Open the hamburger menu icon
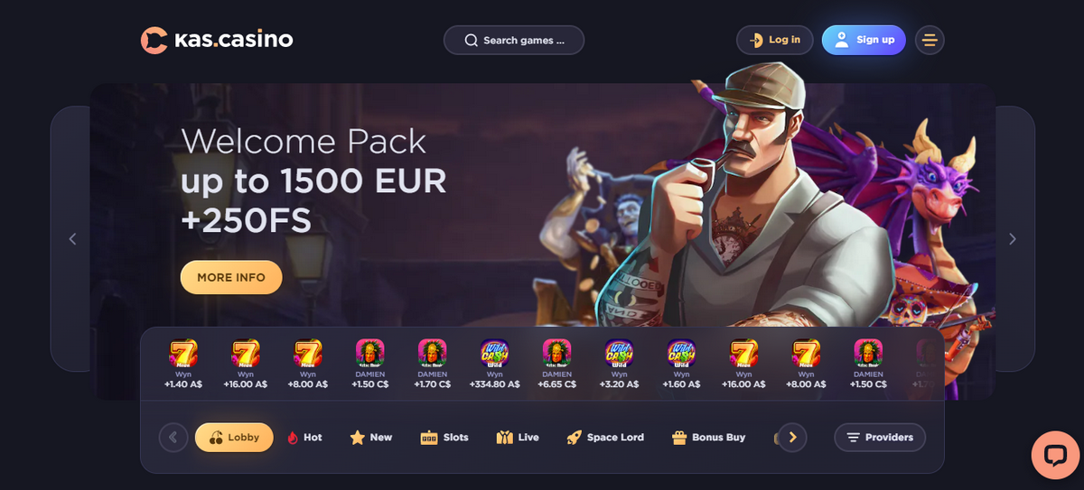Screen dimensions: 1084x490 930,40
